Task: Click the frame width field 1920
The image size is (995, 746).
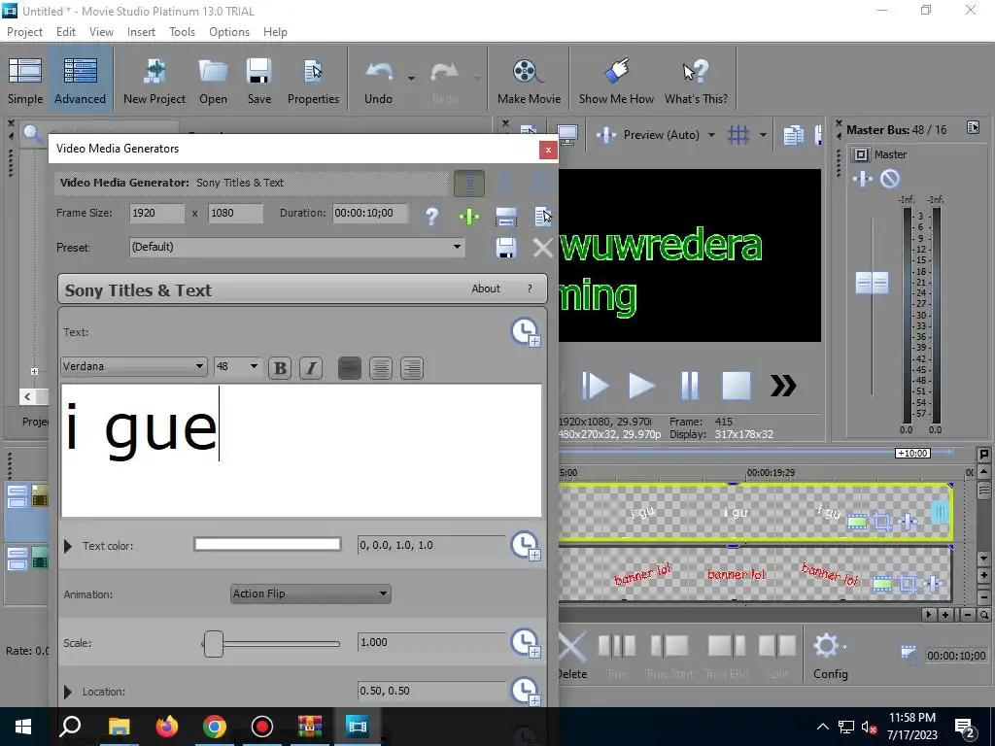Action: point(156,213)
